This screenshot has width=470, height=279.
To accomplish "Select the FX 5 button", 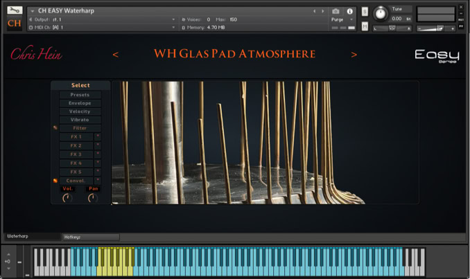I will [76, 172].
